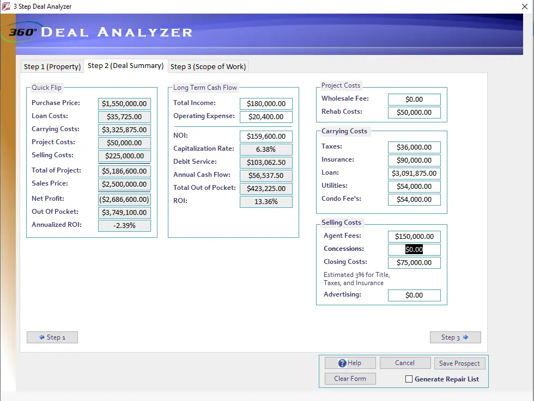Image resolution: width=534 pixels, height=401 pixels.
Task: Focus the Agent Fees field
Action: pos(414,237)
